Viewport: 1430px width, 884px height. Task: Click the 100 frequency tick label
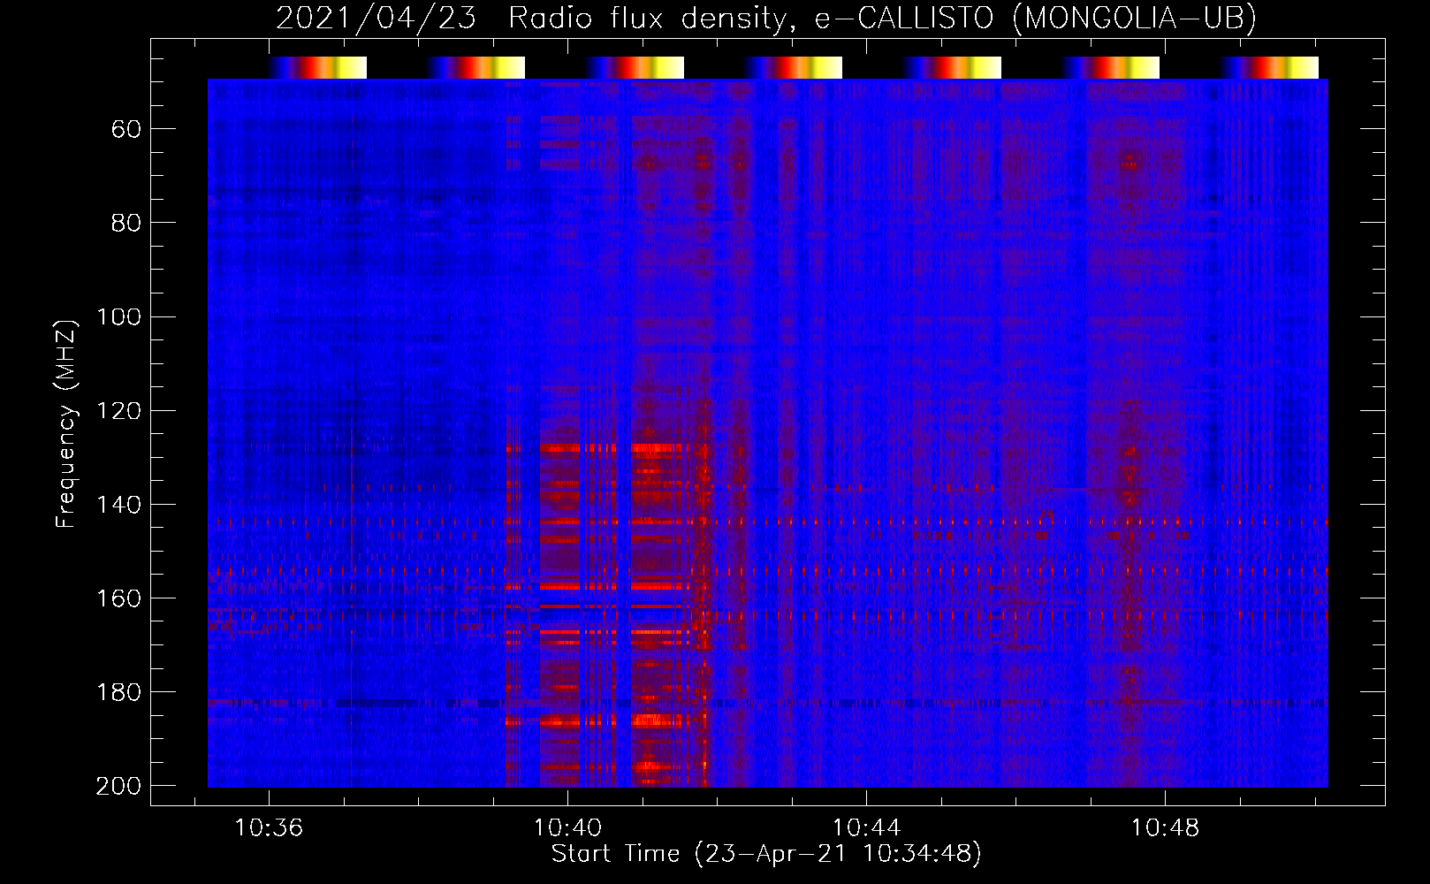(118, 317)
